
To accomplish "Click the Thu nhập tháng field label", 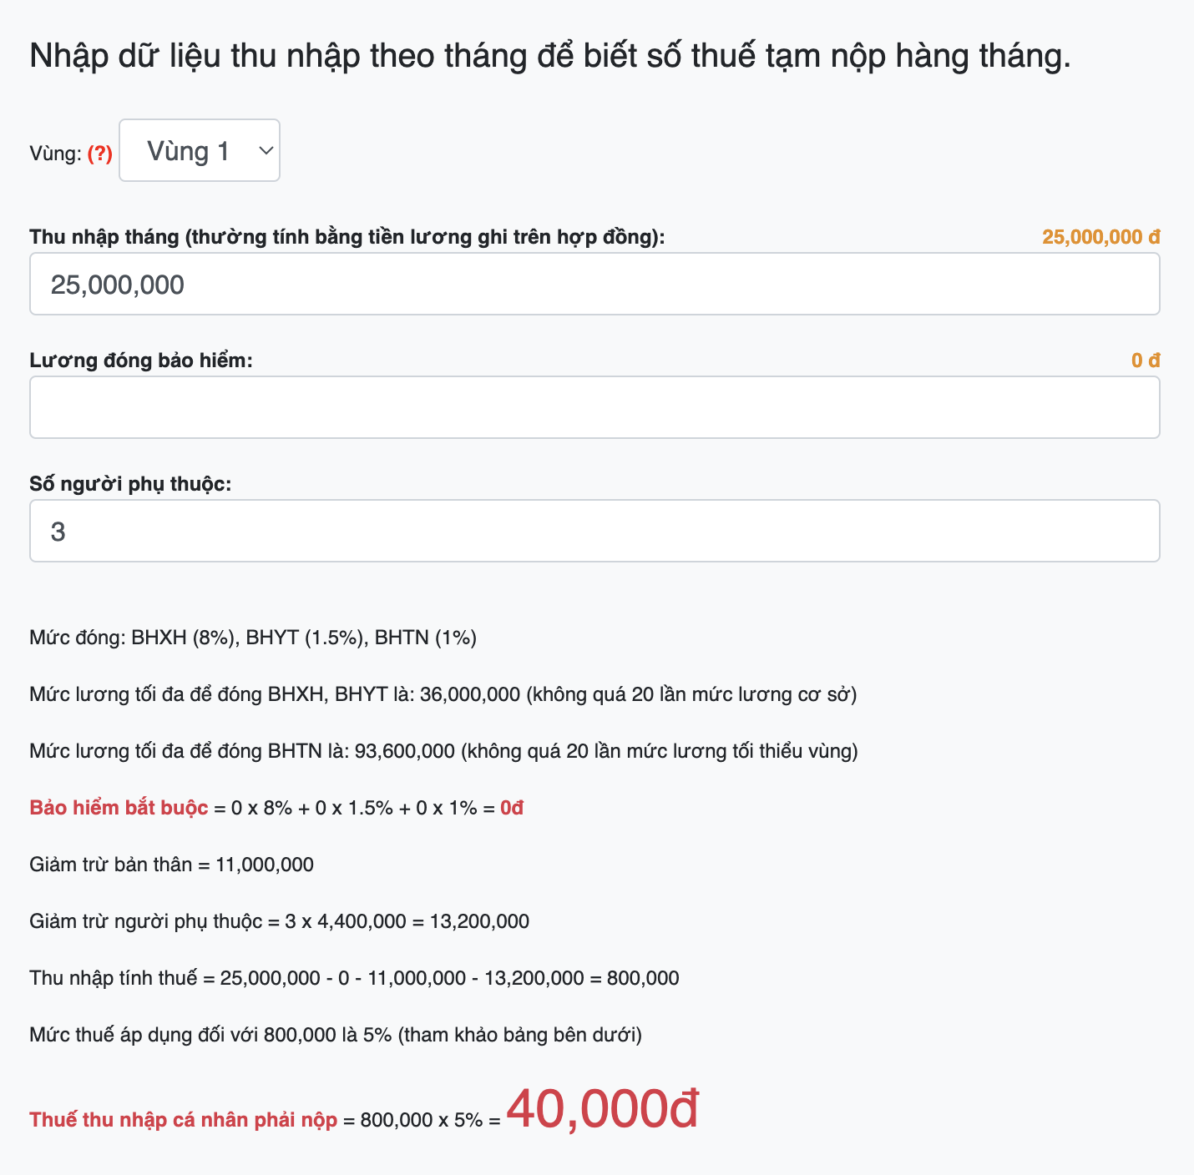I will 347,237.
